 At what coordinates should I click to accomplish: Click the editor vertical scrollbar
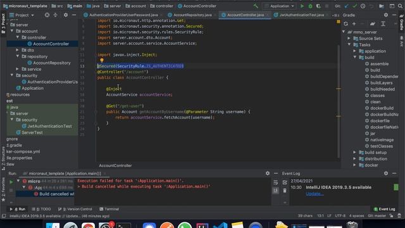coord(339,101)
